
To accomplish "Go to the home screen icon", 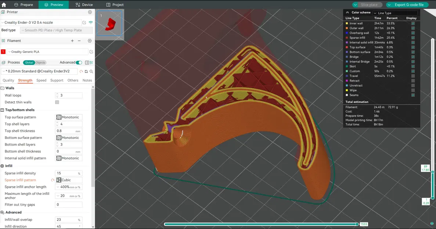I will pyautogui.click(x=4, y=5).
